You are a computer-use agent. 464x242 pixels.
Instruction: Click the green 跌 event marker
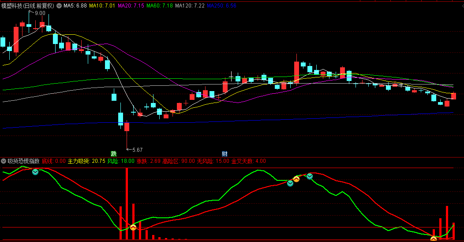tap(114, 154)
